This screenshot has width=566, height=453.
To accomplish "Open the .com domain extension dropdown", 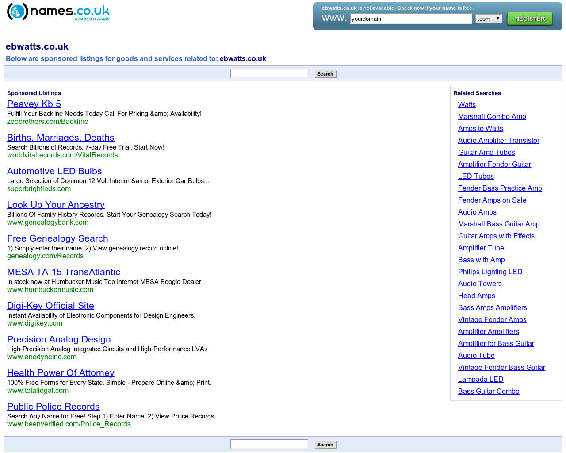I will [x=489, y=19].
